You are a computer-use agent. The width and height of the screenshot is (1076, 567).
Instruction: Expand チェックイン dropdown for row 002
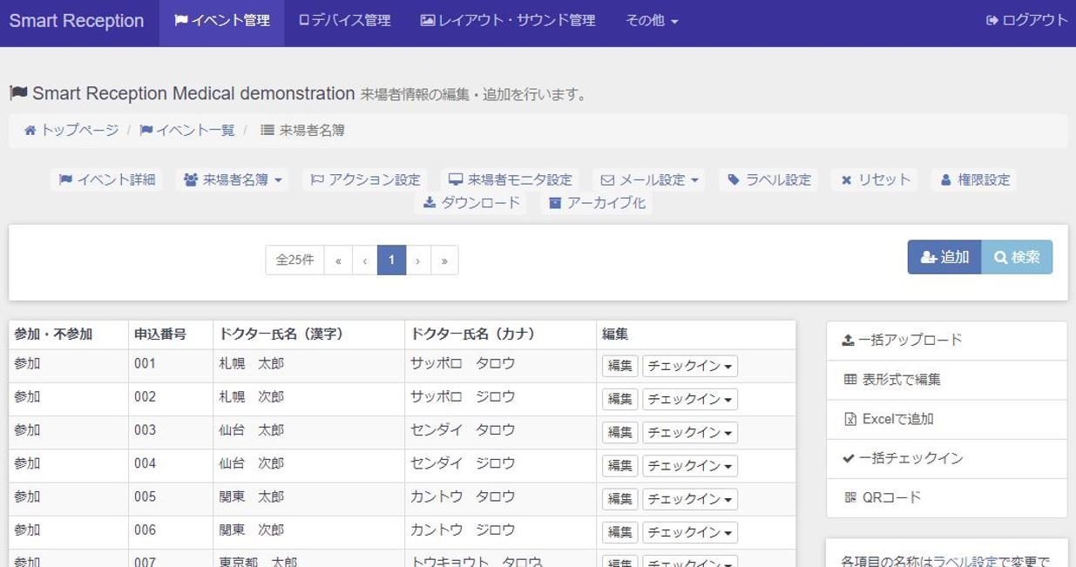pyautogui.click(x=690, y=399)
